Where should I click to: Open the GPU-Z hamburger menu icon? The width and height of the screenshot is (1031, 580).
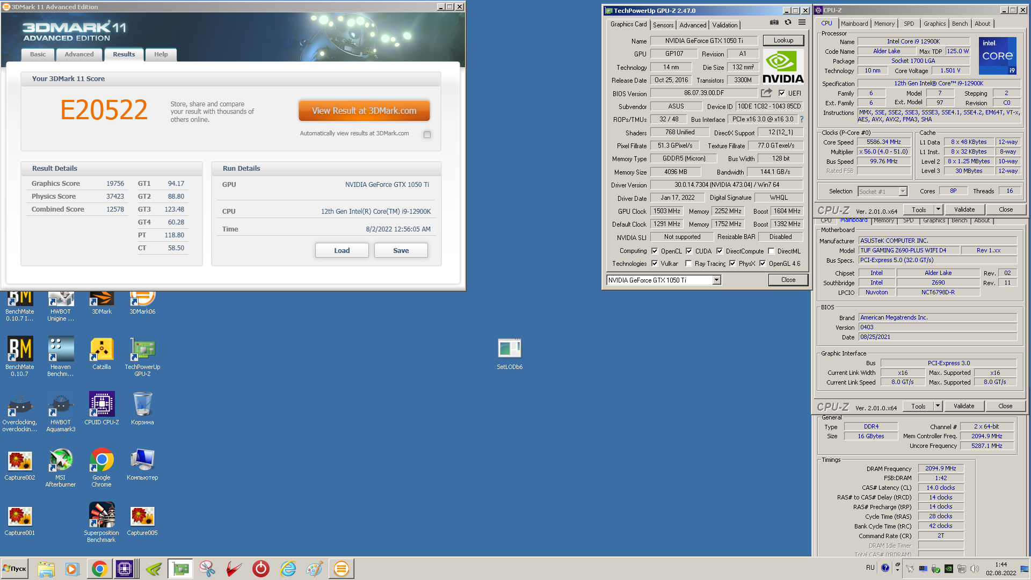click(x=802, y=23)
